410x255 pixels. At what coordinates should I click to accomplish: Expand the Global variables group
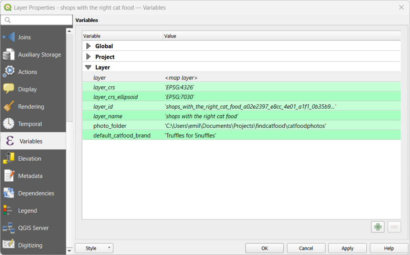coord(88,46)
